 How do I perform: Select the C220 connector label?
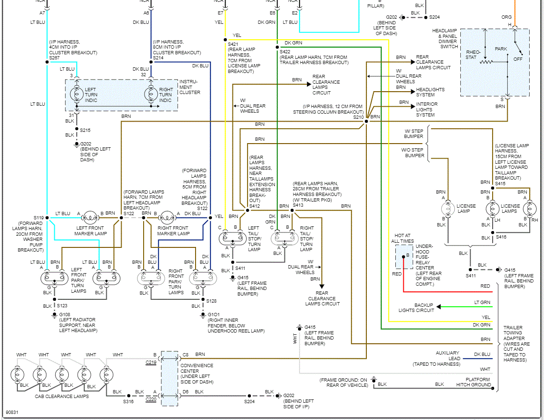151,399
